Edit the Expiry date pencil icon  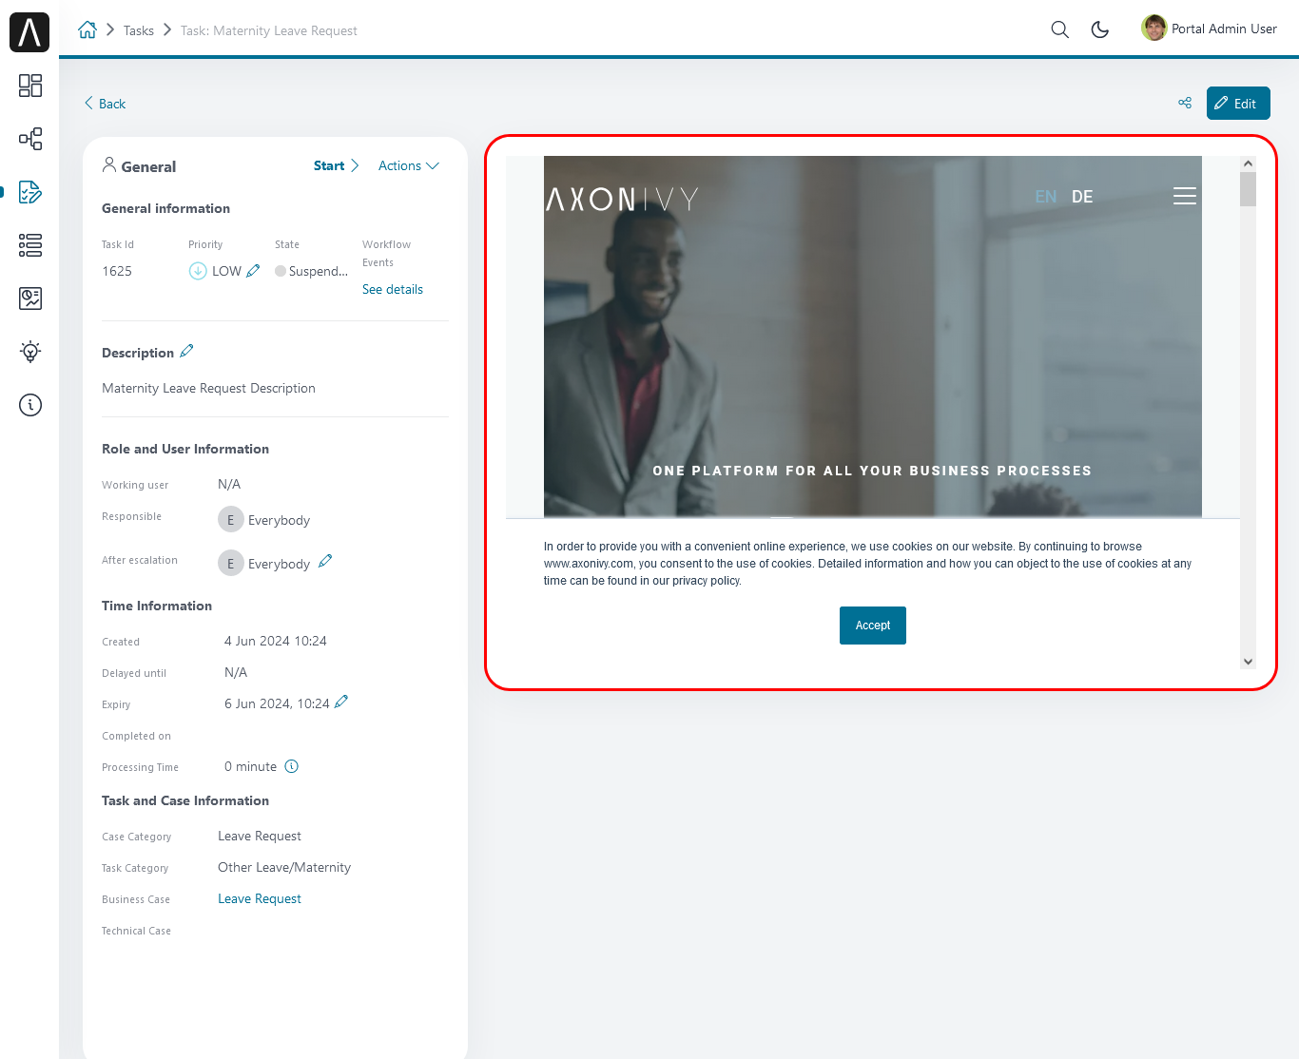point(341,702)
